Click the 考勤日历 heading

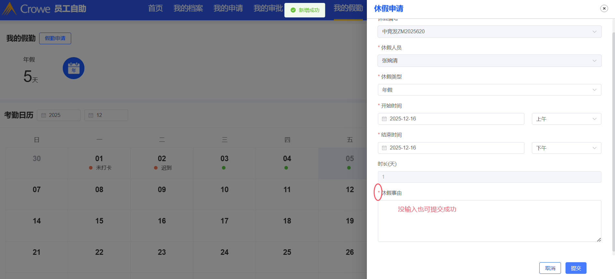[19, 115]
